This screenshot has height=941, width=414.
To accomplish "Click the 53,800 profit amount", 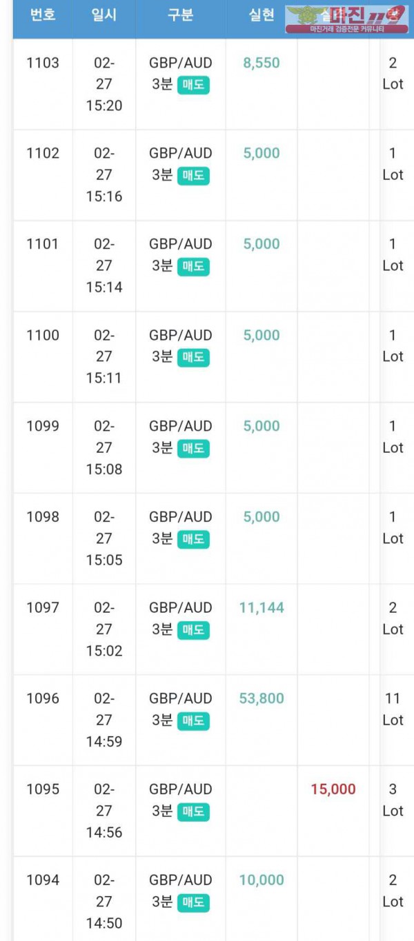I will [262, 698].
